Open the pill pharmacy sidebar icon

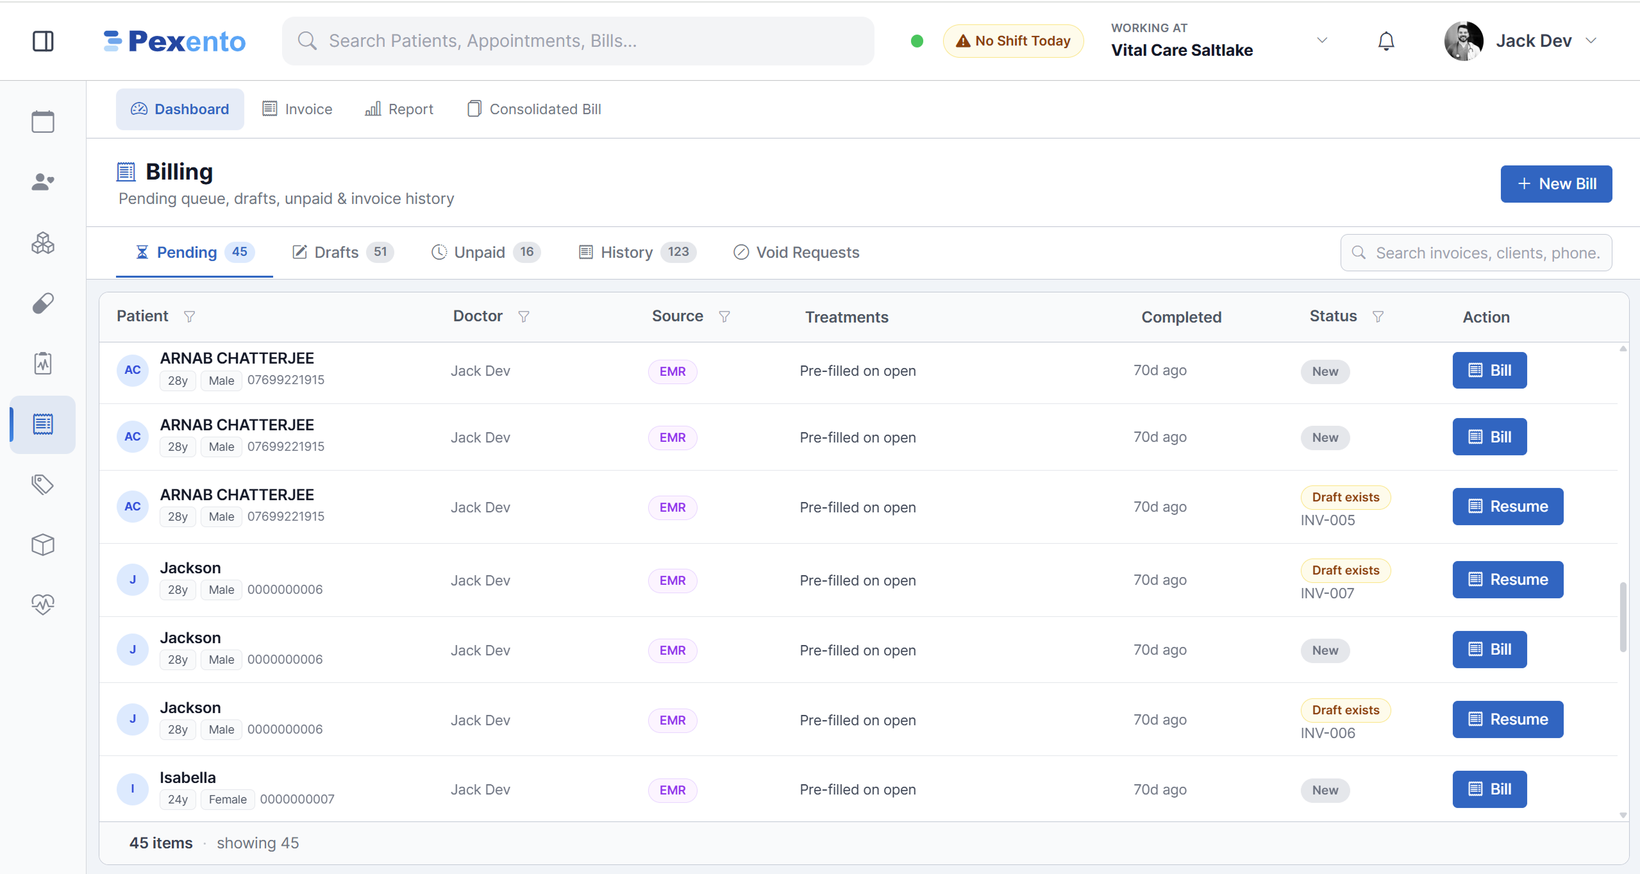[x=43, y=303]
